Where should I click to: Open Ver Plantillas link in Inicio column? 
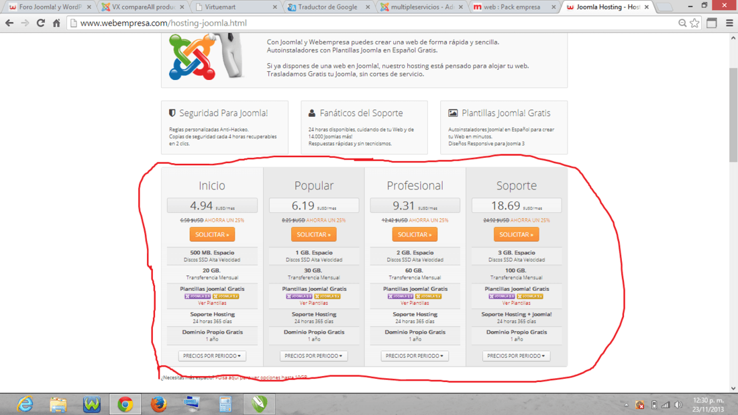click(x=212, y=303)
